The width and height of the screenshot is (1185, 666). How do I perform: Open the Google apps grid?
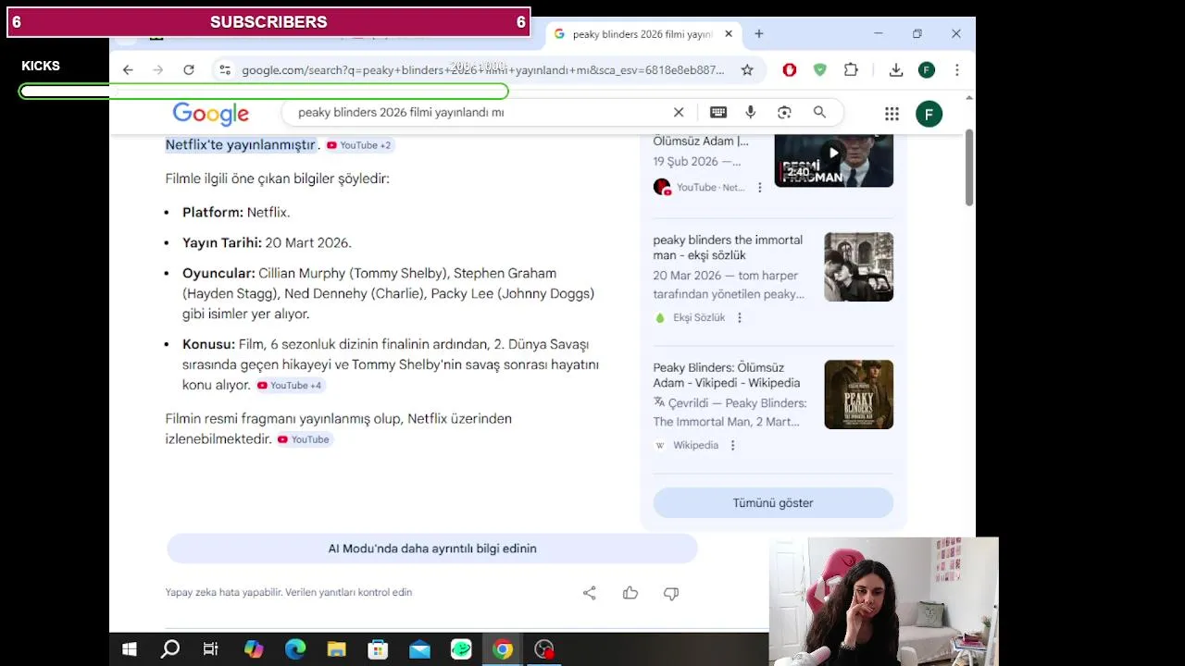coord(892,114)
